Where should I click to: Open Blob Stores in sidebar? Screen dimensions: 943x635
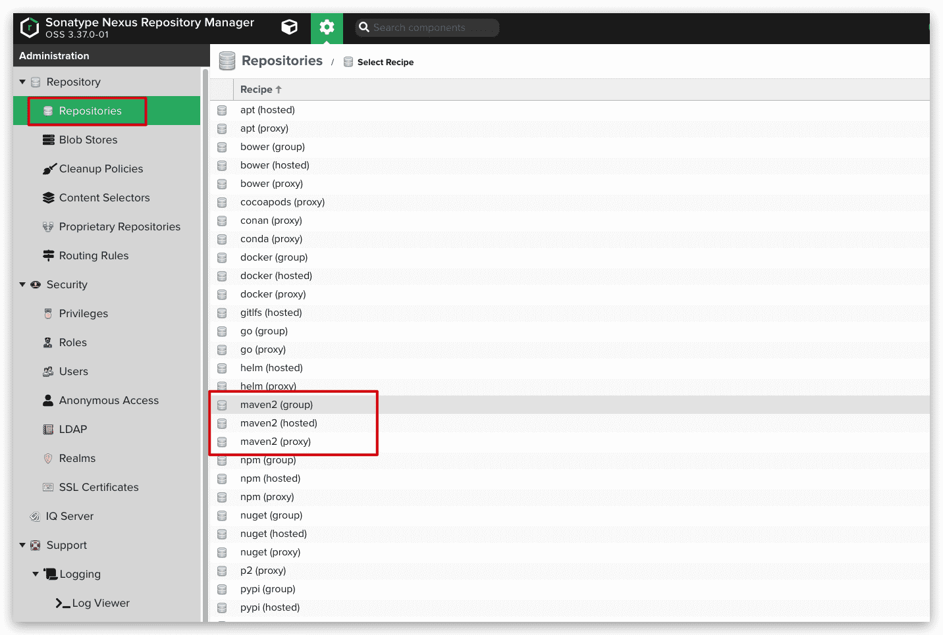click(x=88, y=140)
